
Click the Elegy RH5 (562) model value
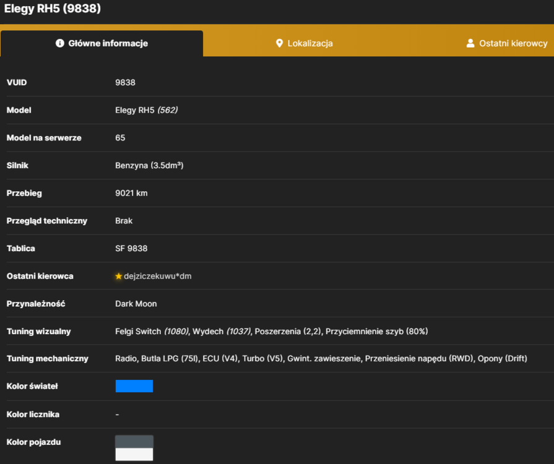pos(146,110)
